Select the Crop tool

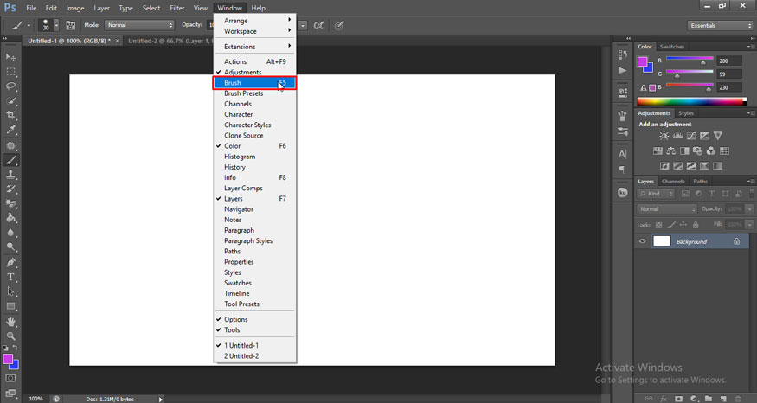click(x=11, y=116)
